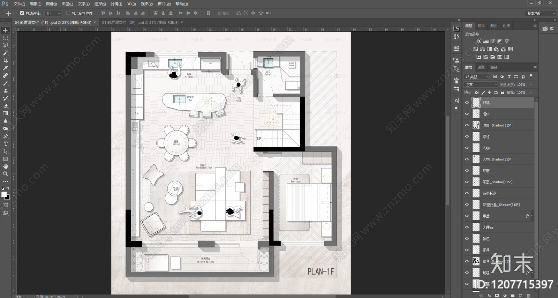Select the Eyedropper tool
Screen dimensions: 558x298
(6, 68)
